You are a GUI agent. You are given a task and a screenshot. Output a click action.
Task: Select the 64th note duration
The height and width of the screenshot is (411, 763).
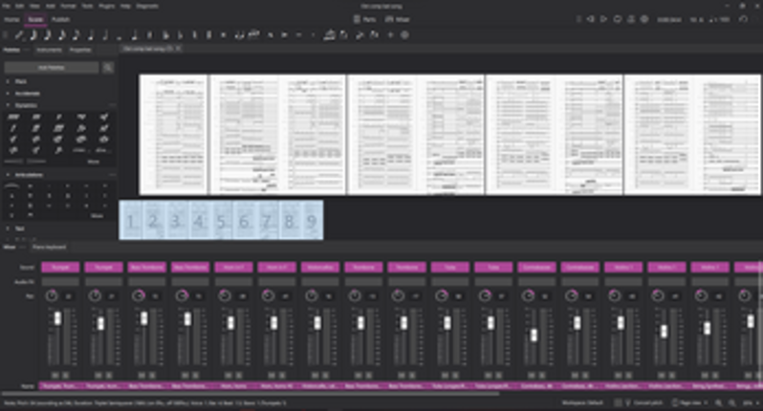pyautogui.click(x=33, y=35)
